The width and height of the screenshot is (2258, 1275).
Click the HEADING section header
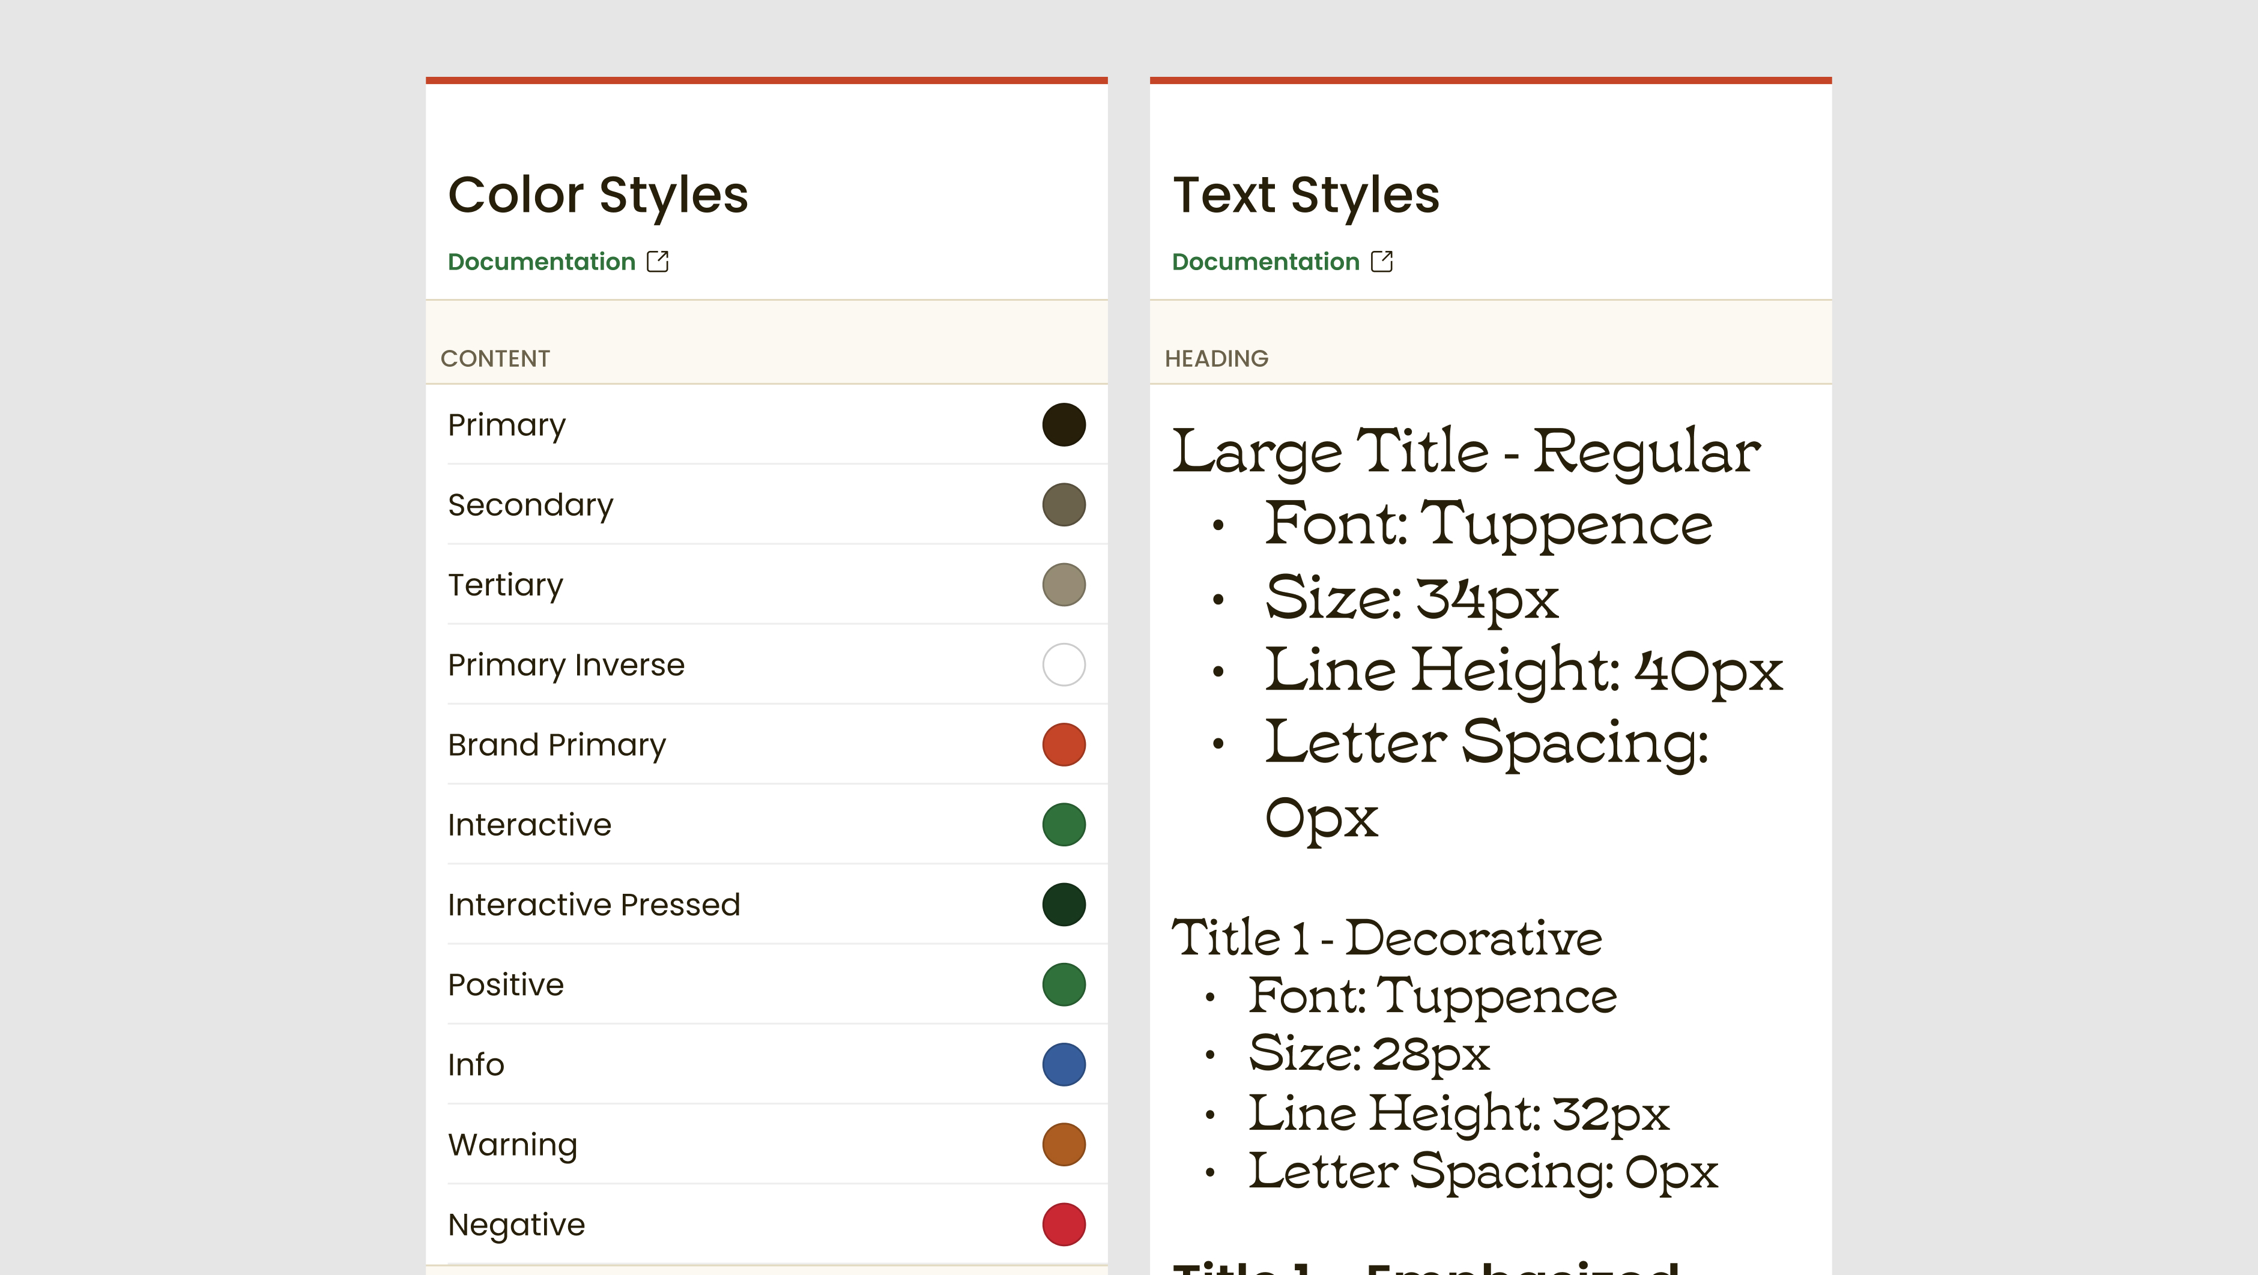[1216, 358]
